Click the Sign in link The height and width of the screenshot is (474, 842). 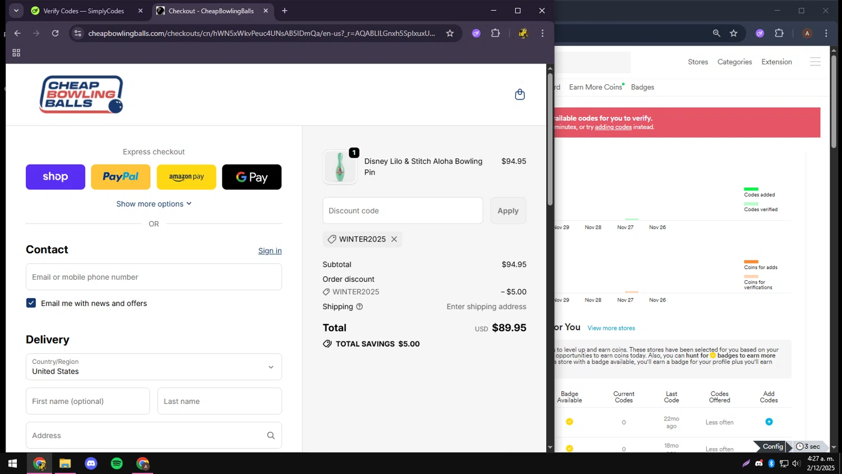[270, 251]
